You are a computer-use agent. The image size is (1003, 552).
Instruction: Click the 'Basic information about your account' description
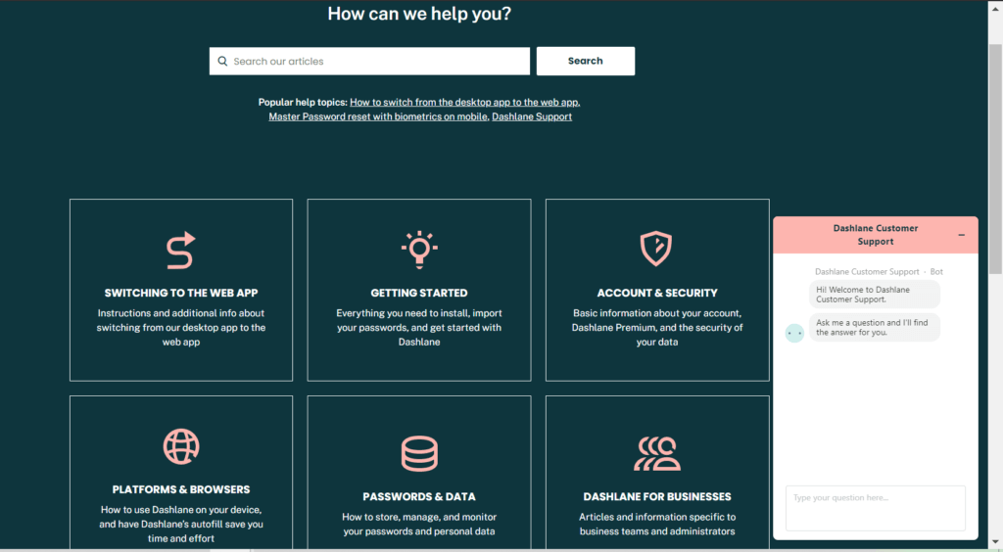click(x=657, y=328)
